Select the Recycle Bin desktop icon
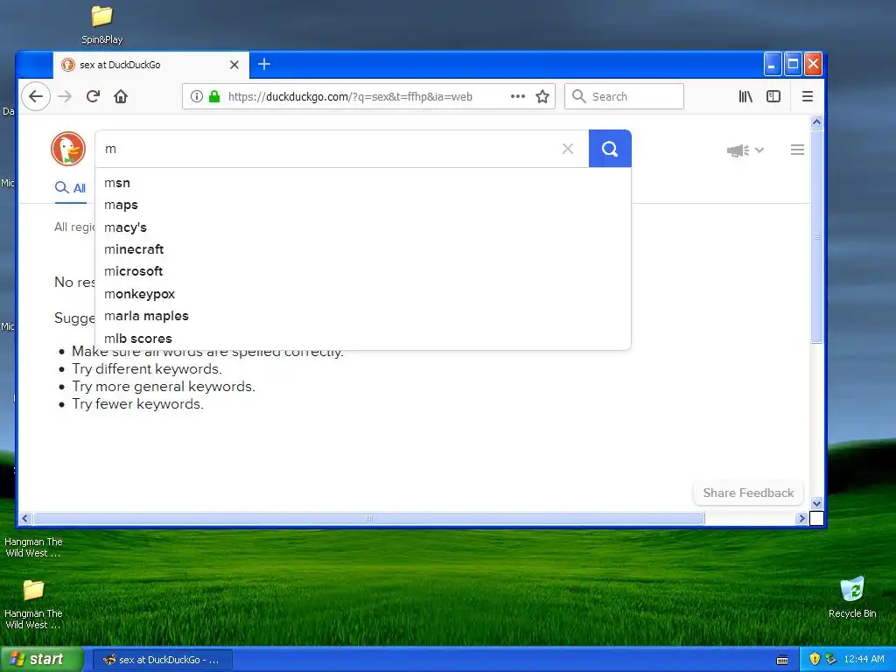The width and height of the screenshot is (896, 672). [x=852, y=597]
